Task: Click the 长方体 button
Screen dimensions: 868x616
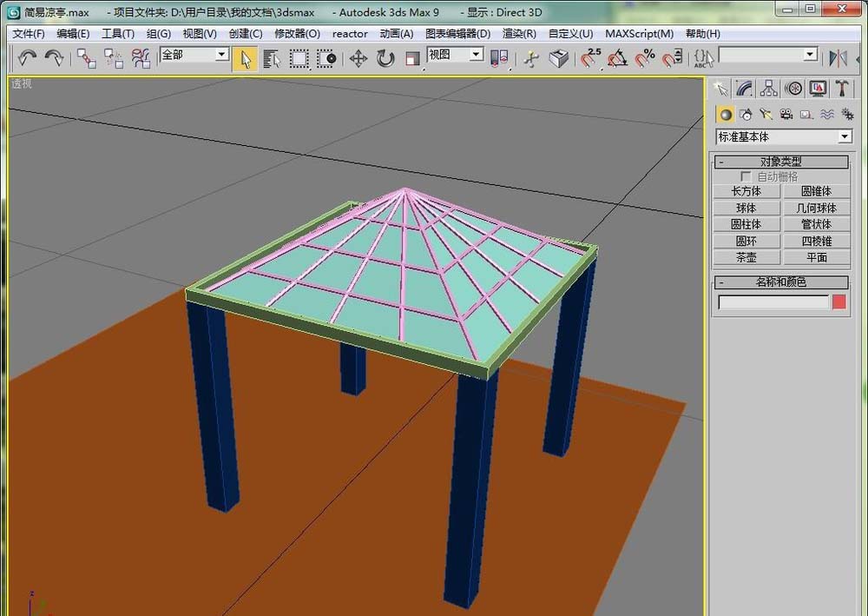Action: coord(746,192)
